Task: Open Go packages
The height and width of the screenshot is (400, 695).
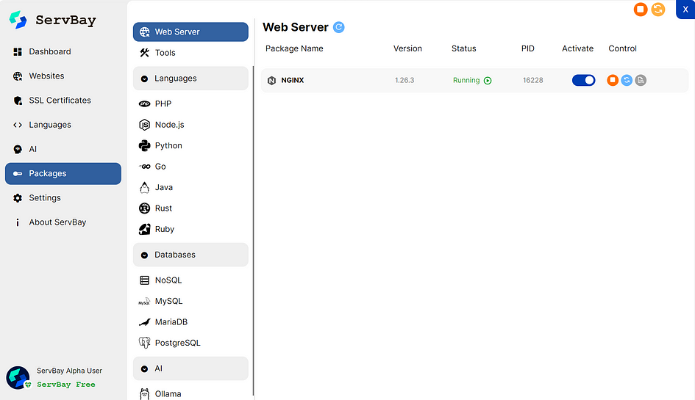Action: [190, 167]
